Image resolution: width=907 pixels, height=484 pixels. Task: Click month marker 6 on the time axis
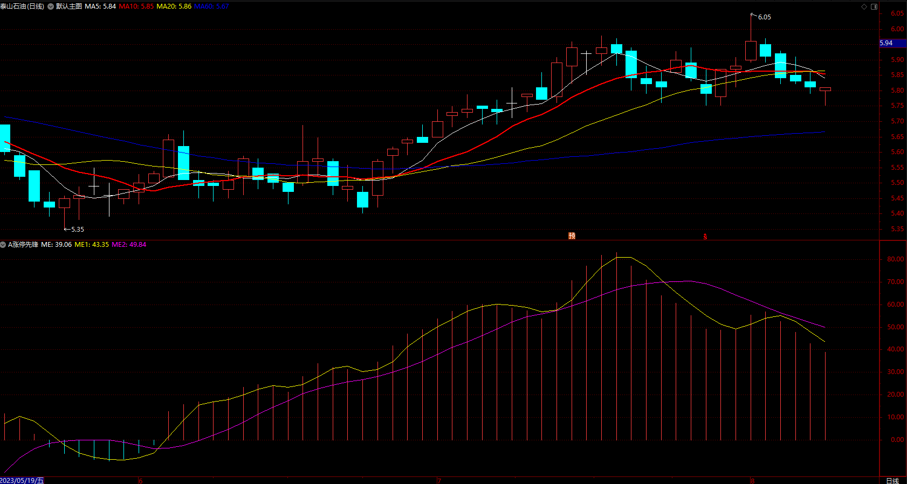(140, 481)
